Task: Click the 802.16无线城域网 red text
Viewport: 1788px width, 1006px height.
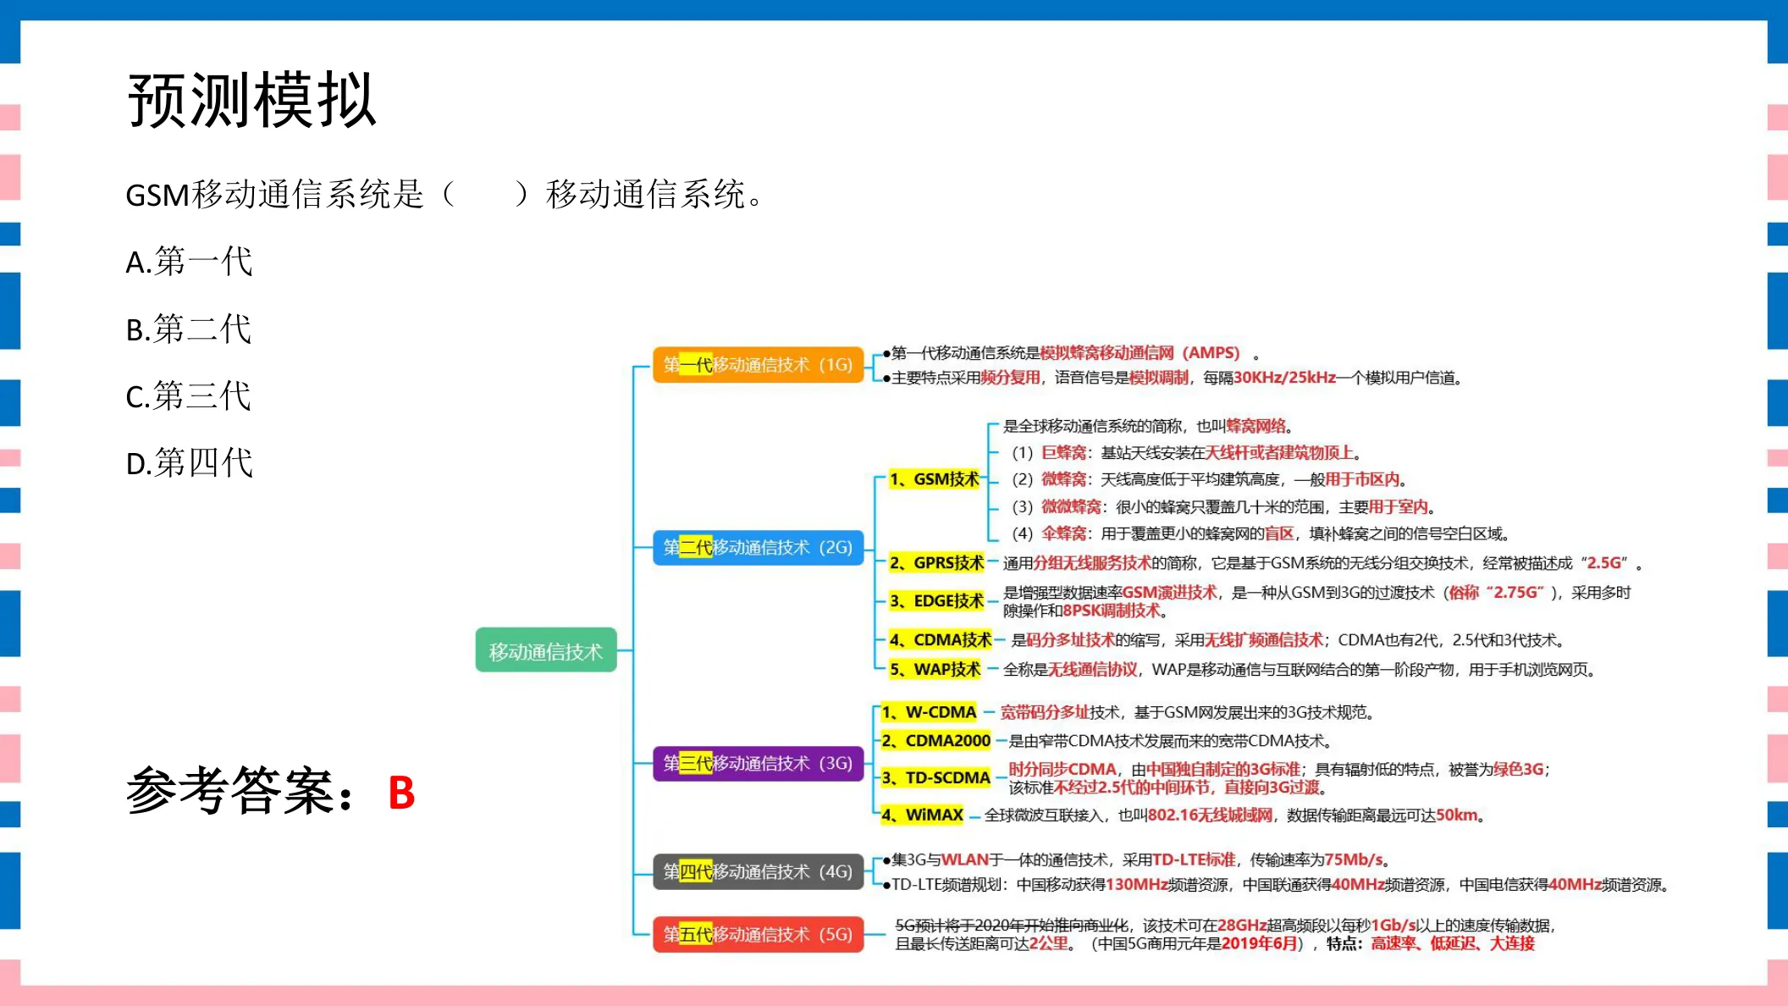Action: pos(1210,815)
